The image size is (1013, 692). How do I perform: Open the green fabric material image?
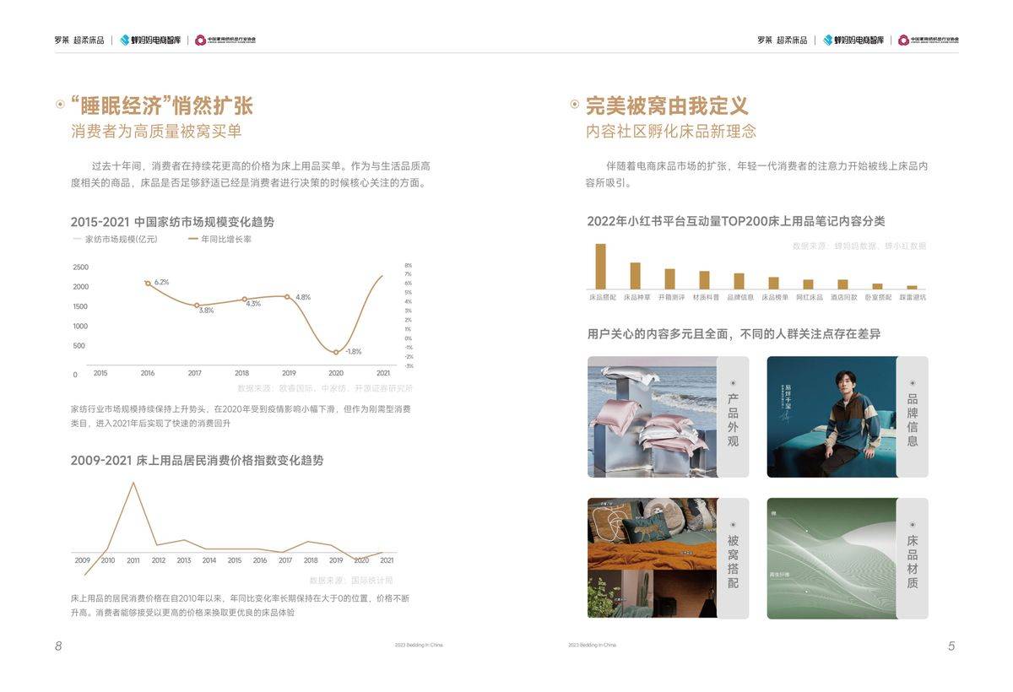click(832, 558)
